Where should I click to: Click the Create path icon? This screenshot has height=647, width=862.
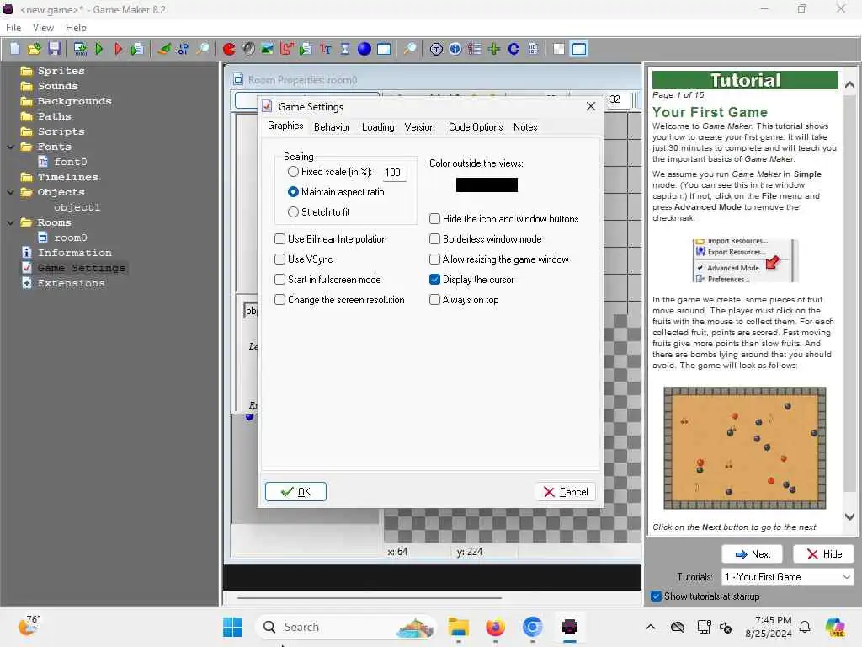pyautogui.click(x=286, y=49)
